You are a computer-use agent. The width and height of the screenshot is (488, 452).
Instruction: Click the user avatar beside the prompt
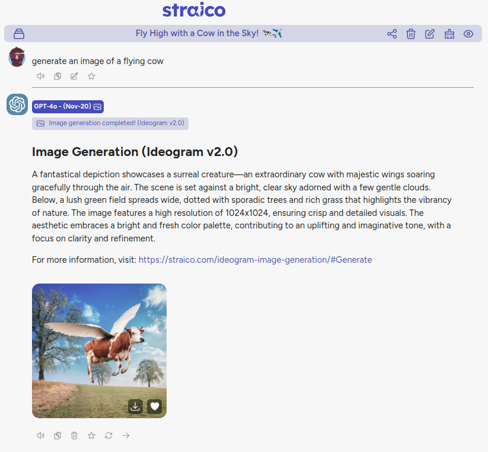point(17,57)
